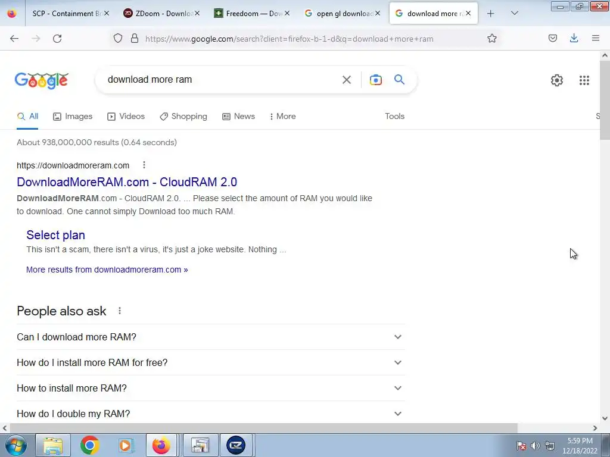
Task: Open the Select plan sublink
Action: pos(55,235)
